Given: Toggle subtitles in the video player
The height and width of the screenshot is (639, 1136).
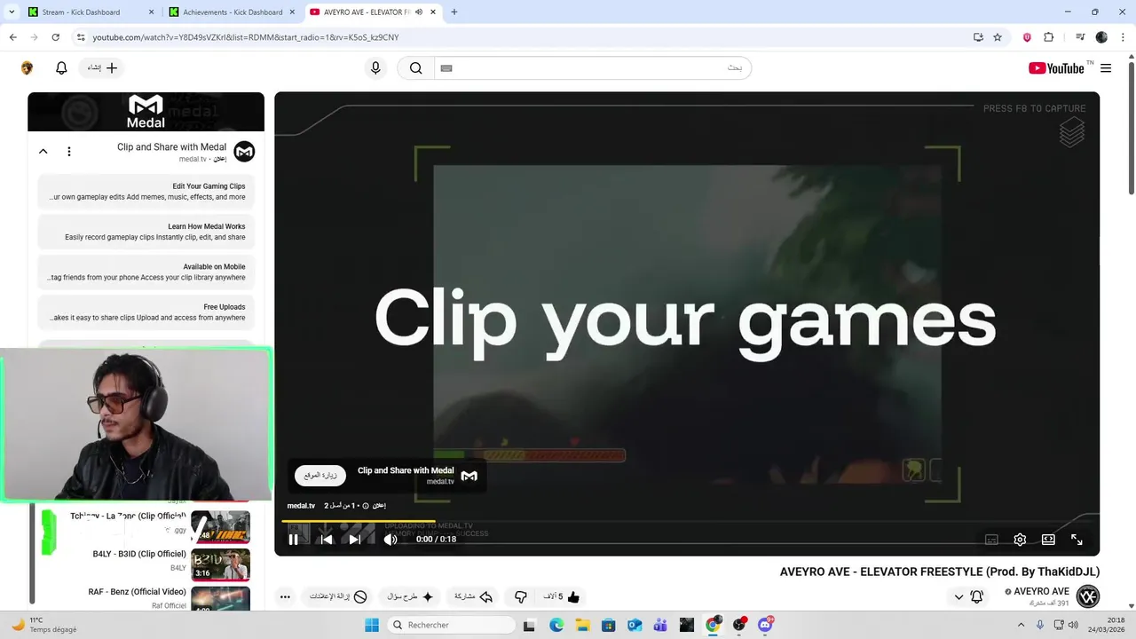Looking at the screenshot, I should click(991, 540).
